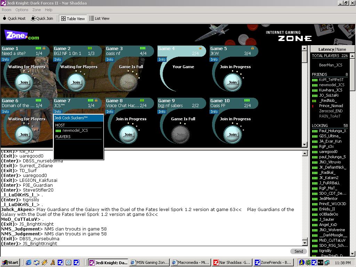Open Info for Game 9 bgj nf sabers
This screenshot has height=267, width=356.
tap(162, 112)
